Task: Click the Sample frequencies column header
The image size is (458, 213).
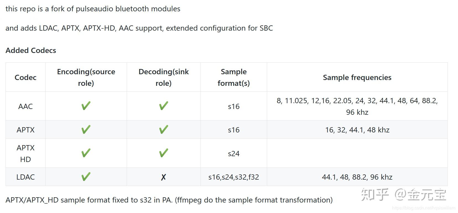Action: tap(357, 78)
